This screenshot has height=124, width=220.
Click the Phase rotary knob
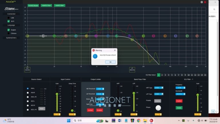click(x=158, y=108)
